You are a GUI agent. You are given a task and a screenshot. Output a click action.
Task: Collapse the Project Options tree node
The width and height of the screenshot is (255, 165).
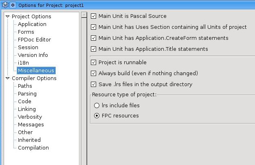[7, 17]
